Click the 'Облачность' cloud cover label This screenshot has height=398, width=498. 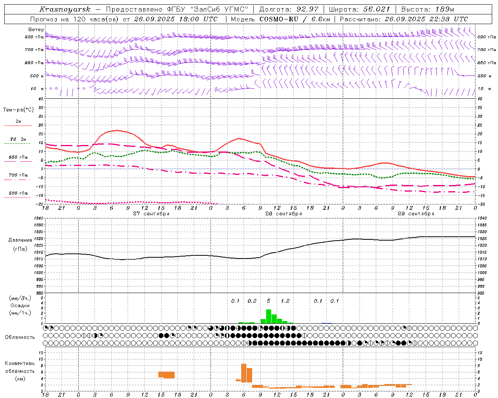tap(20, 337)
